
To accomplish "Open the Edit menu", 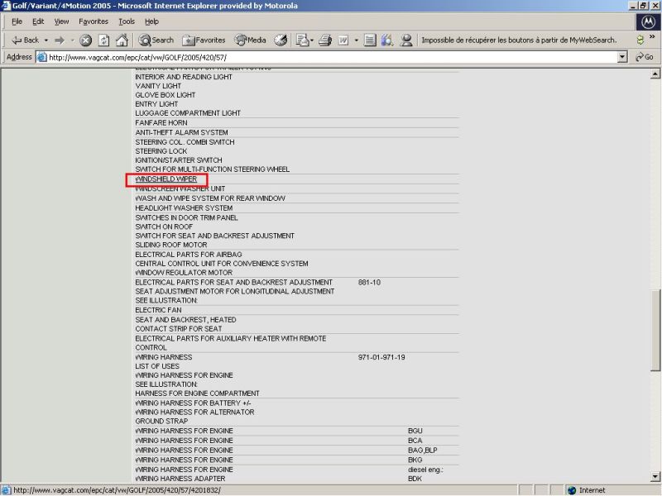I will pyautogui.click(x=38, y=21).
